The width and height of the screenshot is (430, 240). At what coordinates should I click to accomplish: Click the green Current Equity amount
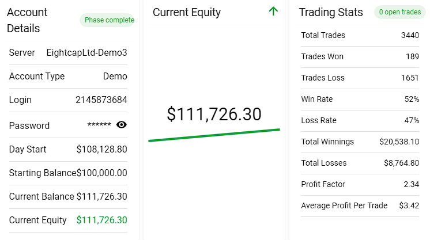tap(102, 220)
